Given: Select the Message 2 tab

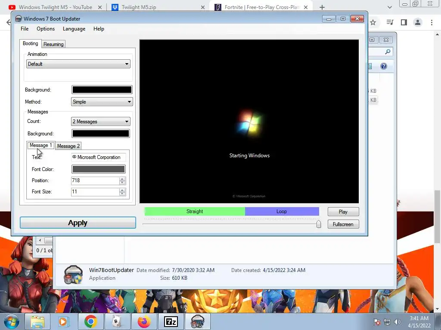Looking at the screenshot, I should coord(68,146).
